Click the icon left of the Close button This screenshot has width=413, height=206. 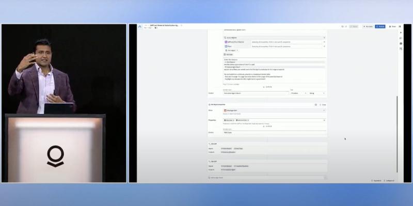coord(316,105)
